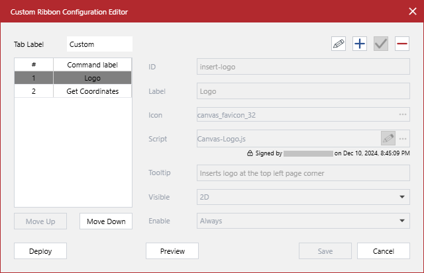Browse for script file using ellipsis
Viewport: 424px width, 273px height.
click(x=402, y=139)
